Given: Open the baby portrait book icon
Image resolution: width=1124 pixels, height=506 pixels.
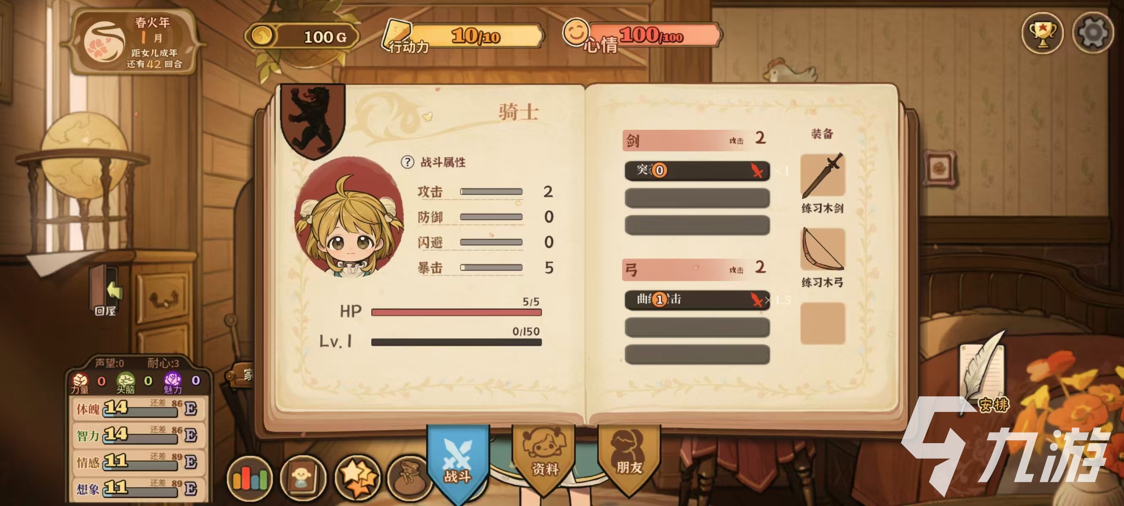Looking at the screenshot, I should pos(303,479).
